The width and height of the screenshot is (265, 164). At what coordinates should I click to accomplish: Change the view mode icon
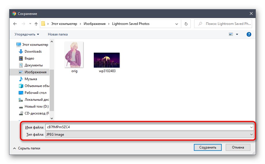coord(231,34)
